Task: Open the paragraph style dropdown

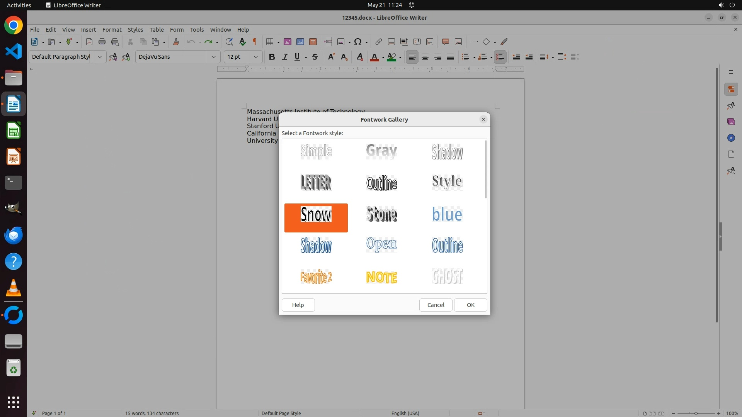Action: (x=99, y=57)
